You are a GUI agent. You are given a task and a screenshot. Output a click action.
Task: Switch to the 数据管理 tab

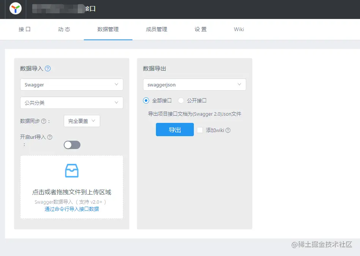tap(108, 29)
